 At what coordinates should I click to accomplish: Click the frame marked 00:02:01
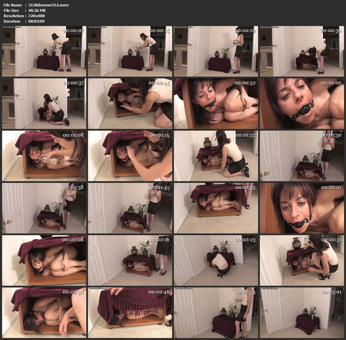(302, 208)
